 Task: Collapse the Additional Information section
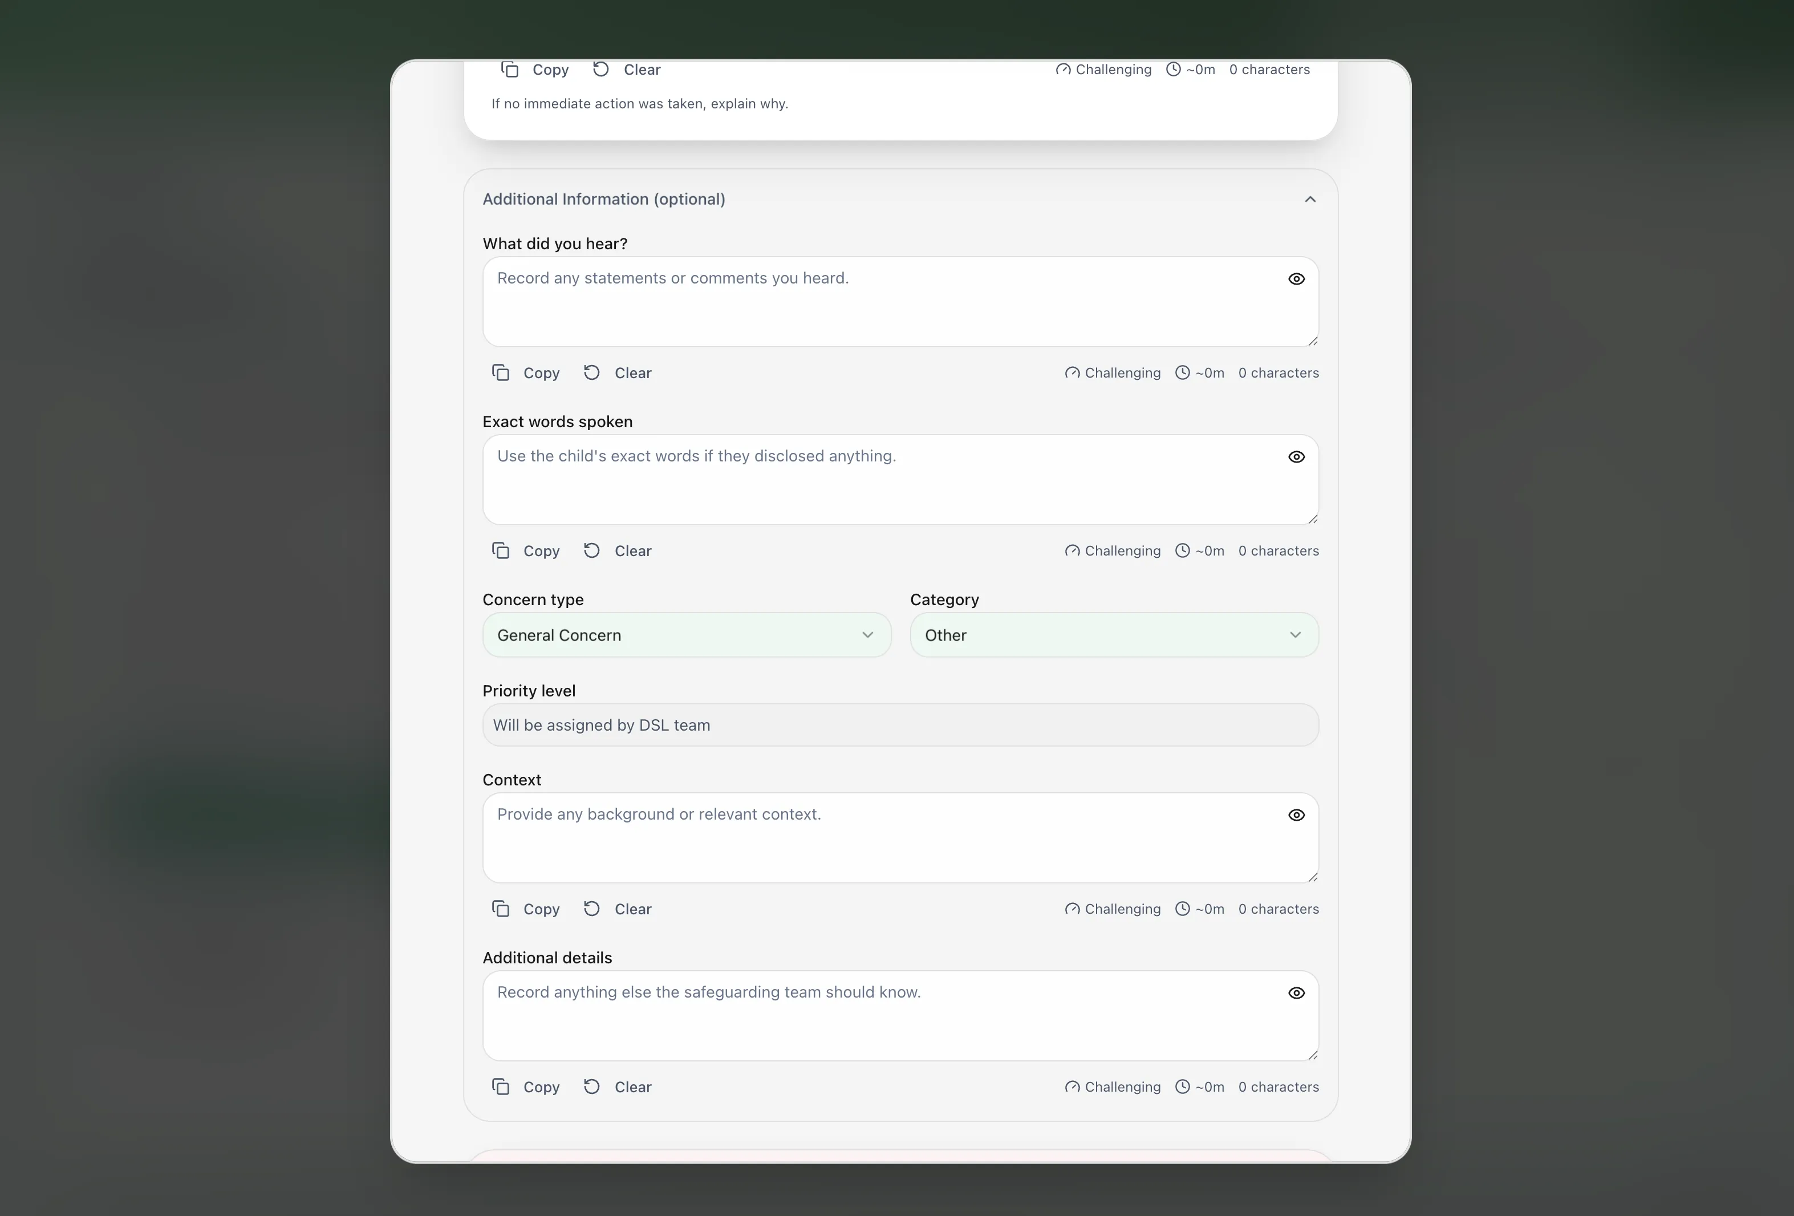tap(1310, 198)
